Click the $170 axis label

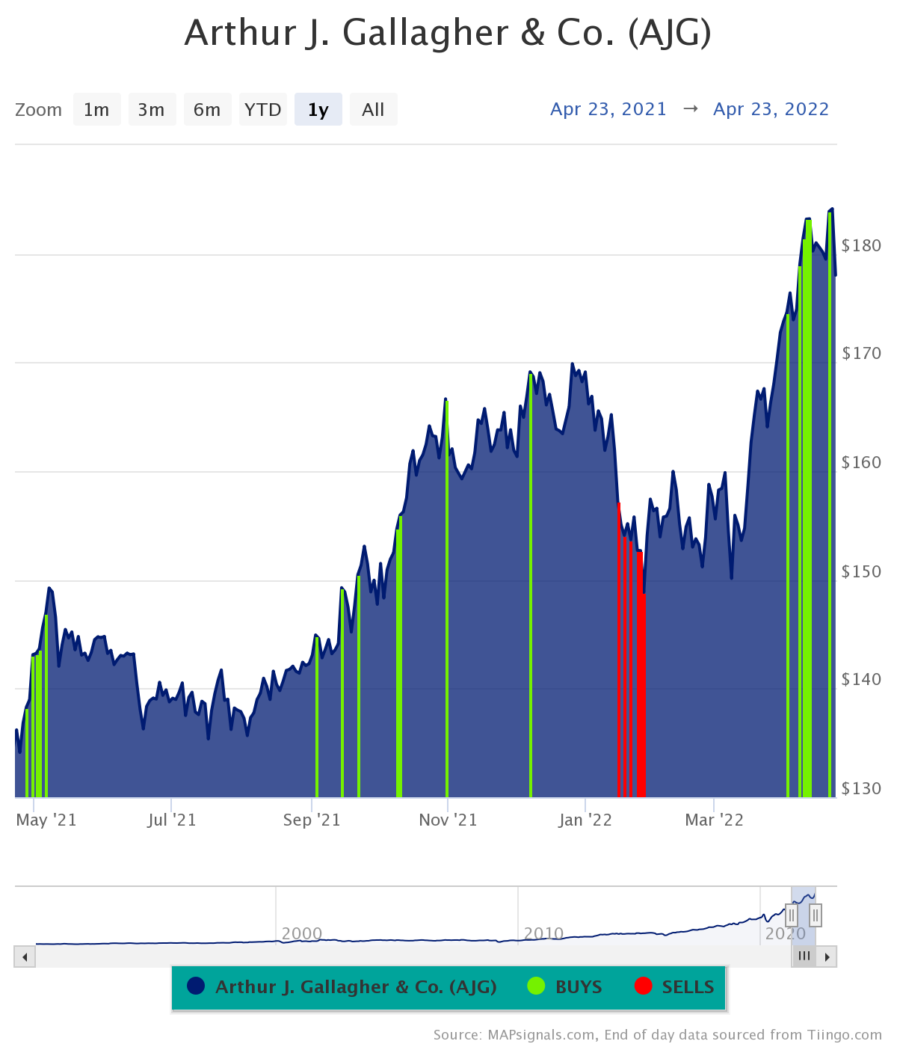coord(861,353)
